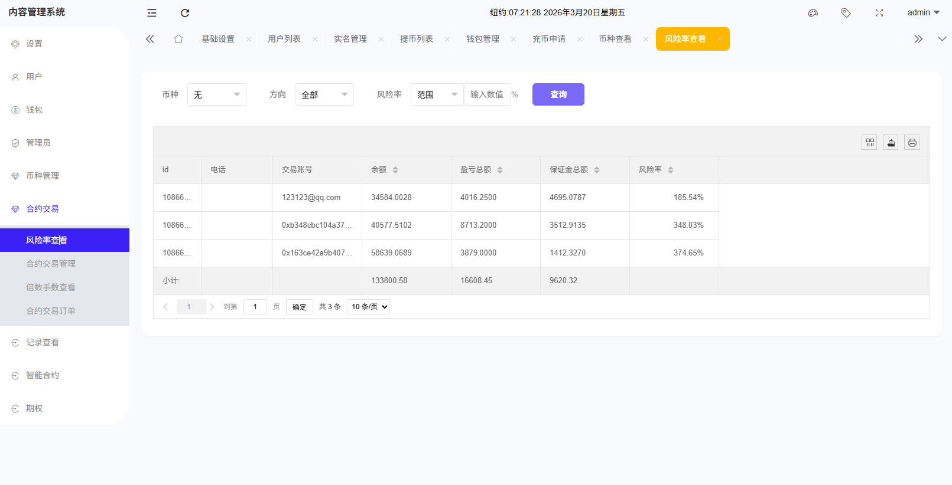Go to home tab icon

pyautogui.click(x=178, y=39)
